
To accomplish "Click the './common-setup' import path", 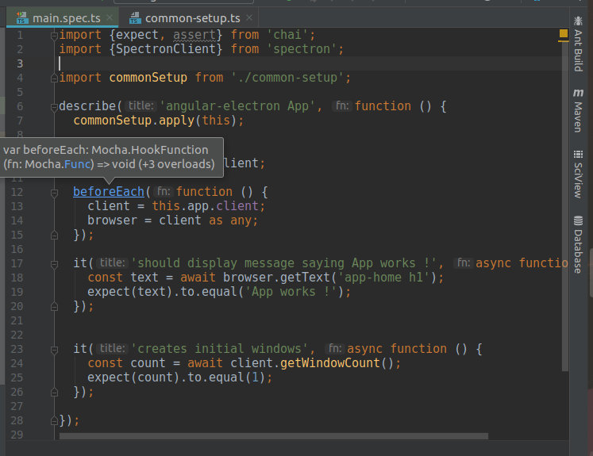I will coord(287,78).
